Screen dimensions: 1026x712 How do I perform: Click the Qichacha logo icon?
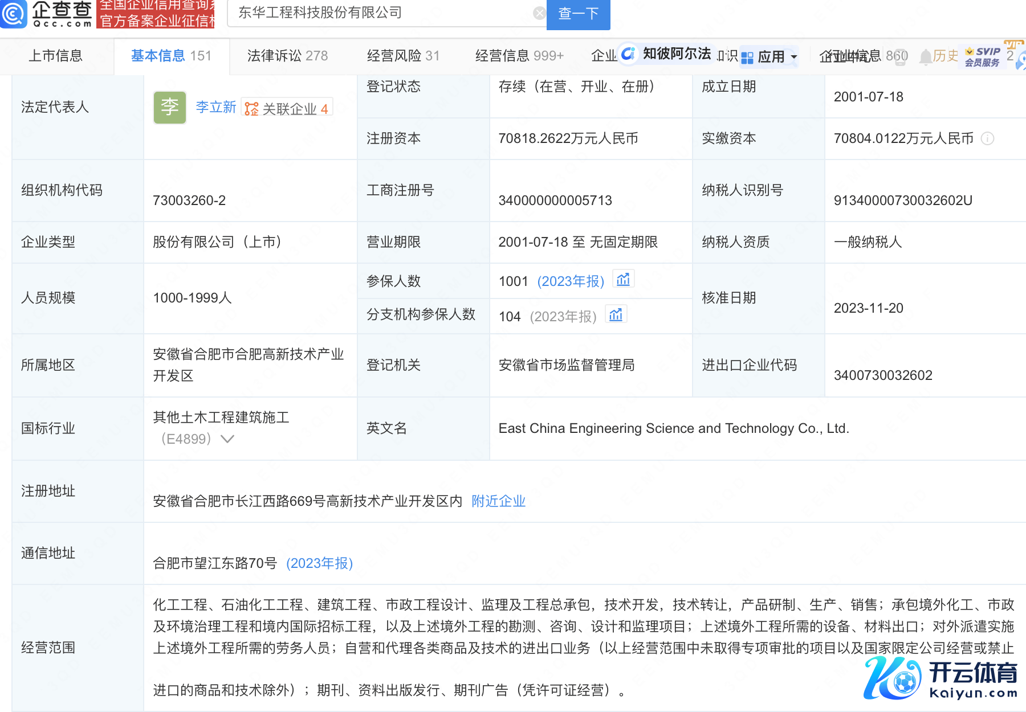[14, 14]
